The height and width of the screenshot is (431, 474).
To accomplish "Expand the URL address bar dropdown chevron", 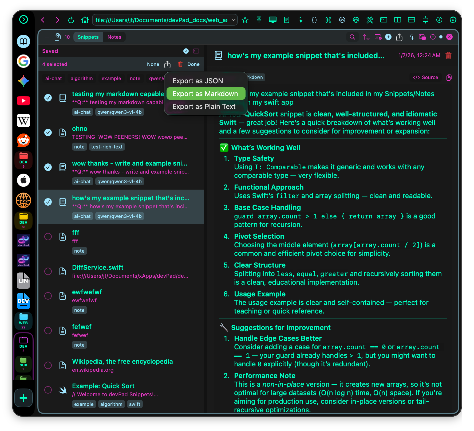I will coord(233,20).
